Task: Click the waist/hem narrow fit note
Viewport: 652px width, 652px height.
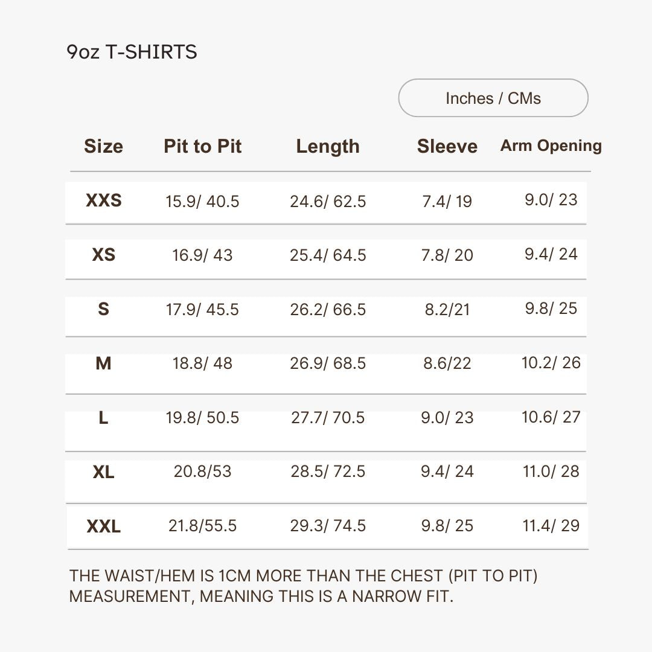Action: (x=303, y=586)
